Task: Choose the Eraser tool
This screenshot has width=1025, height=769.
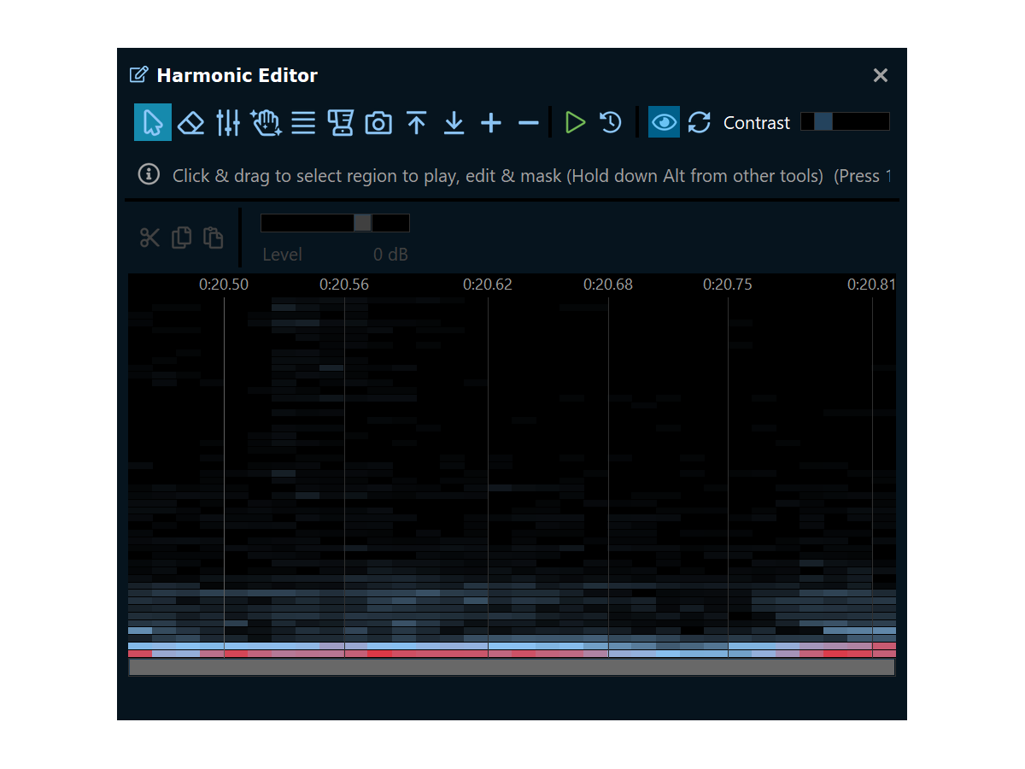Action: (190, 122)
